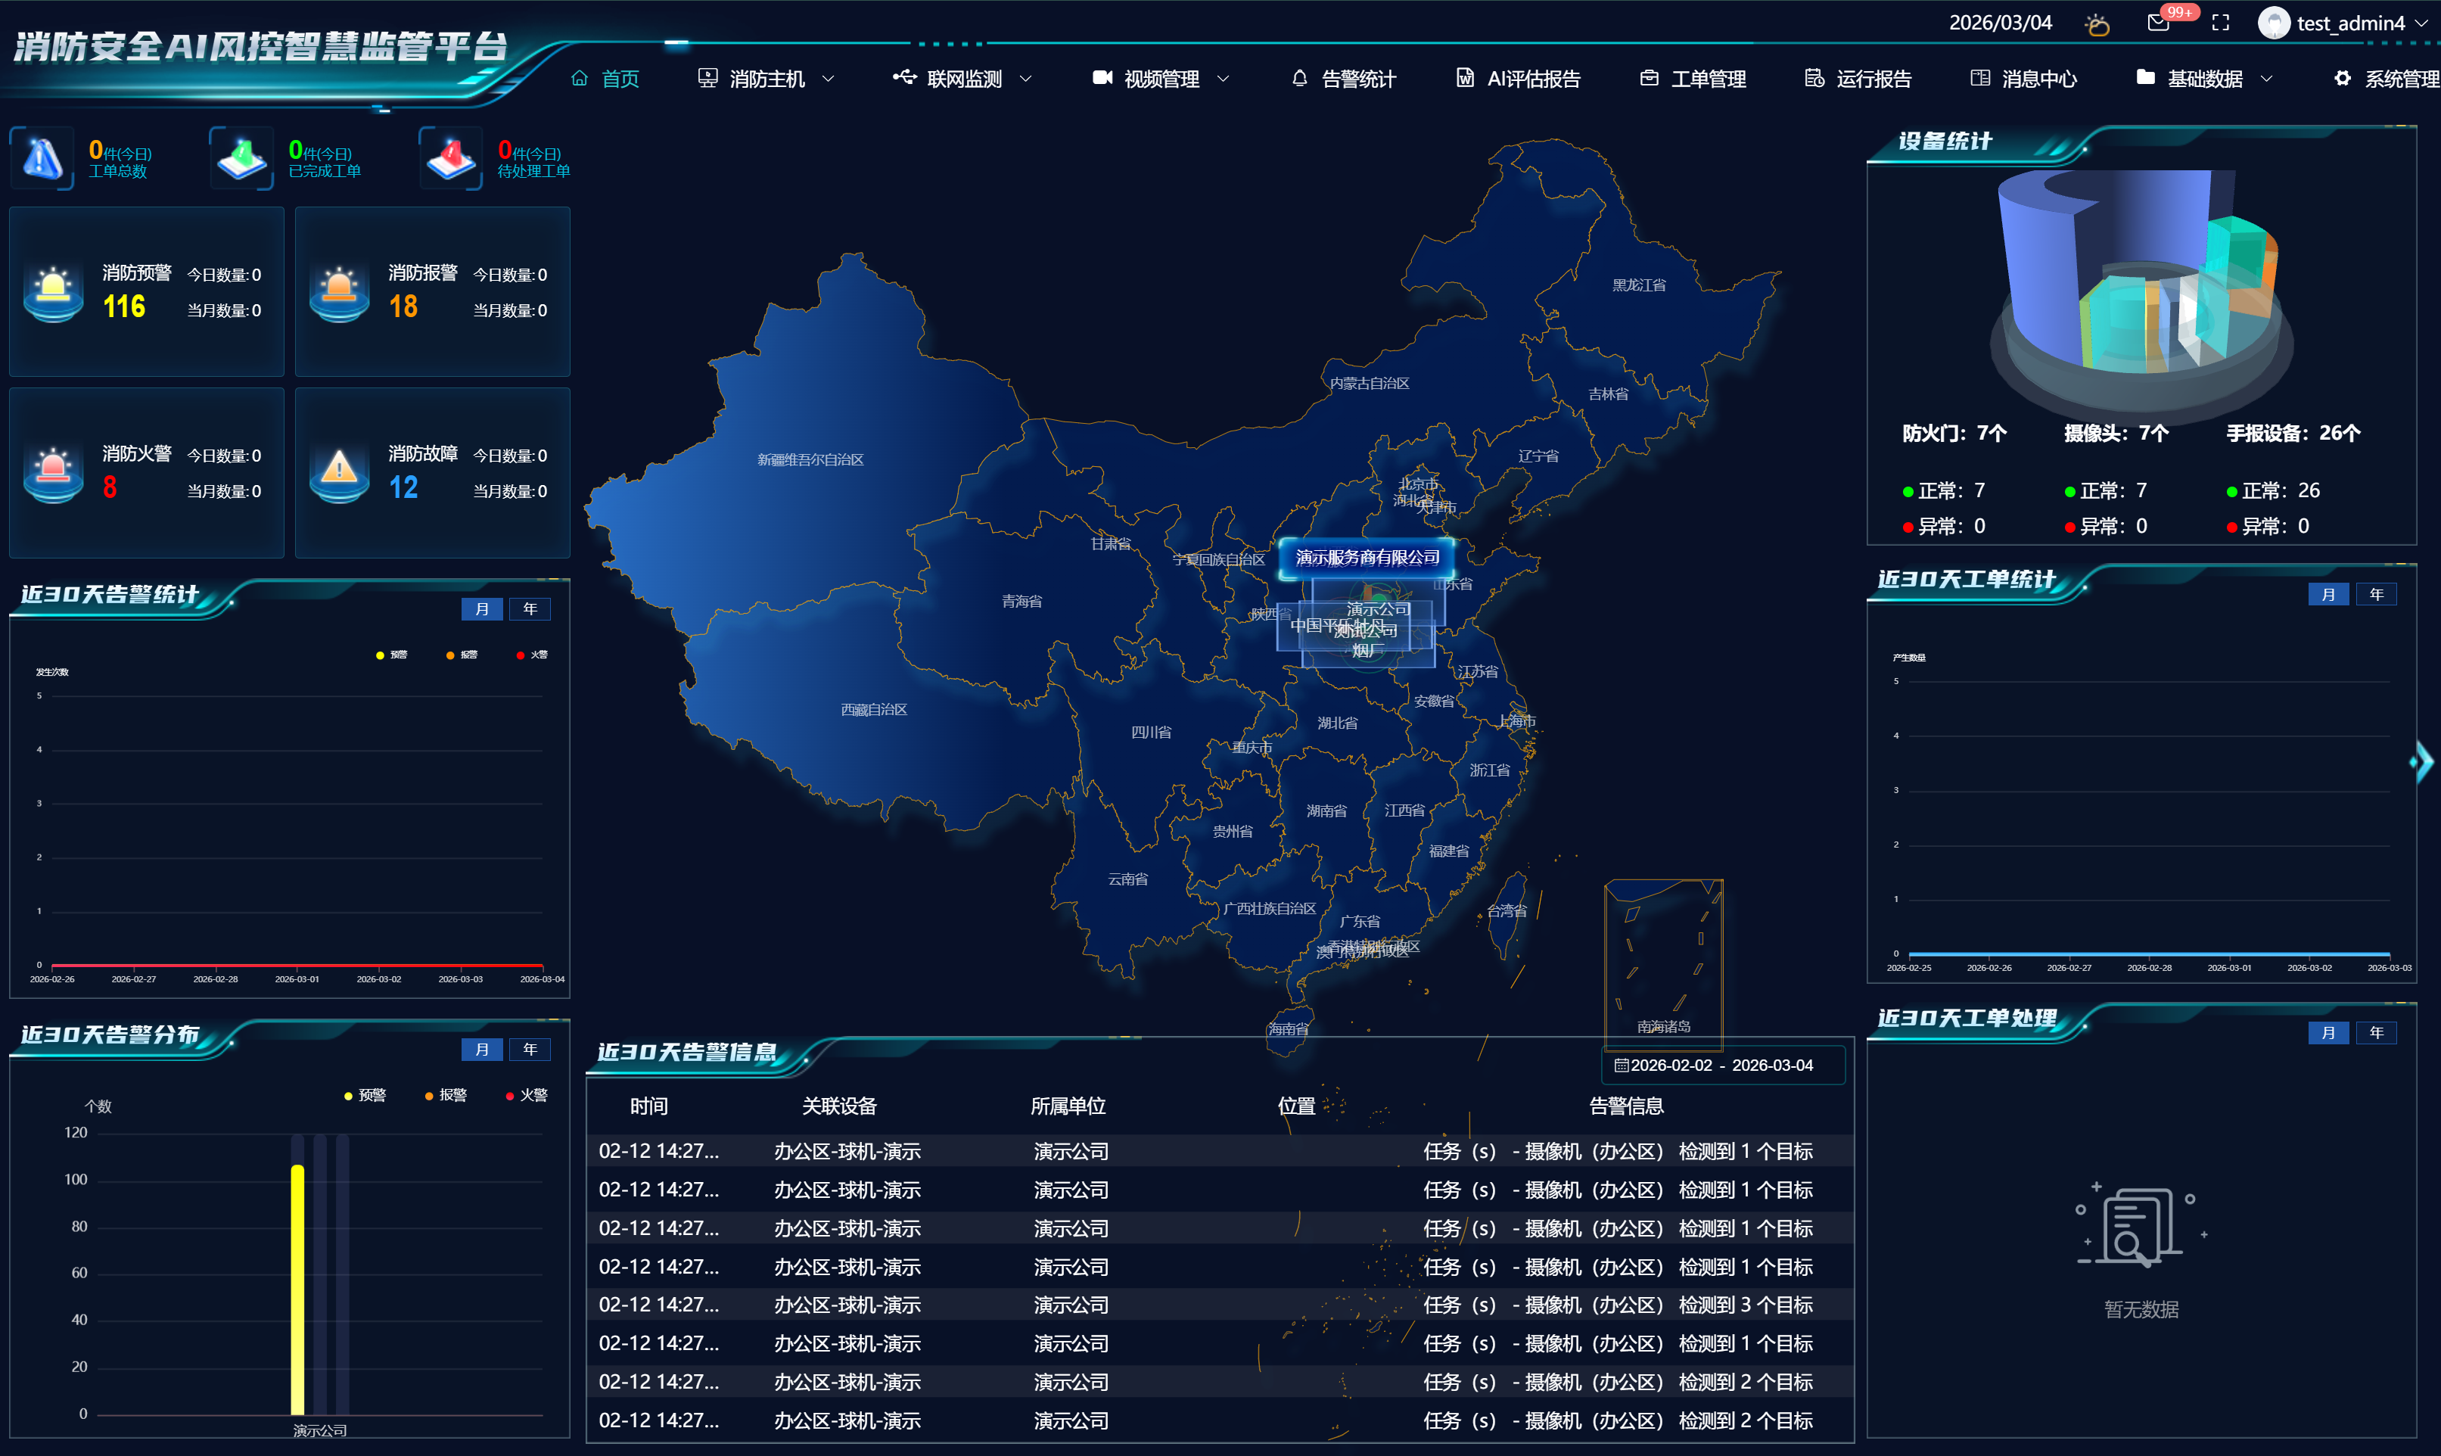2441x1456 pixels.
Task: Go to the 工单管理 menu item
Action: click(1708, 79)
